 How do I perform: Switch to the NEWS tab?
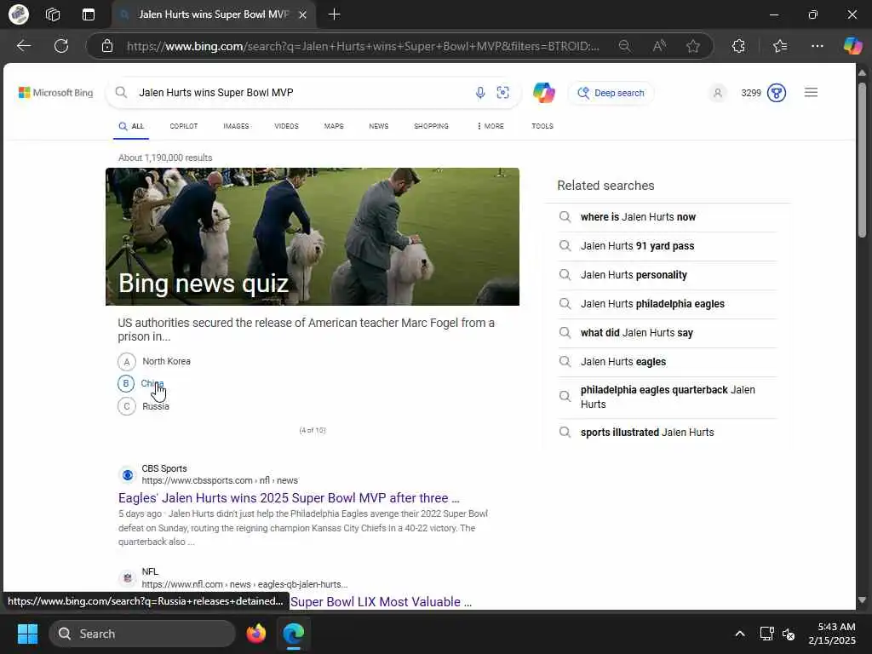[x=379, y=126]
